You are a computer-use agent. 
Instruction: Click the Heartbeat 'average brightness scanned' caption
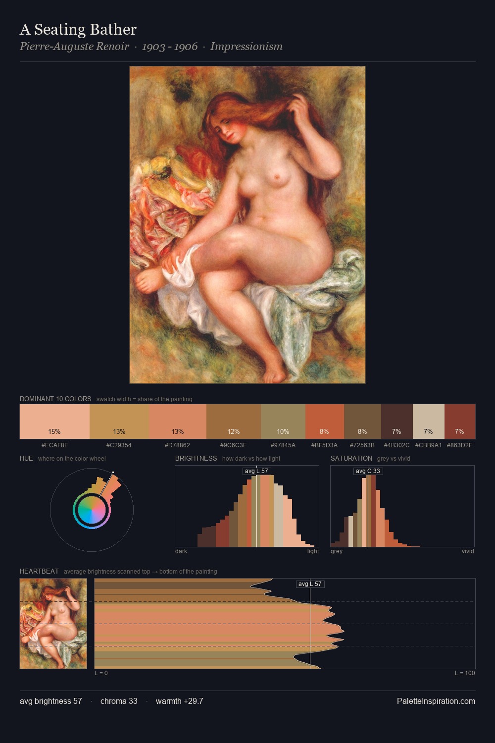pos(141,571)
